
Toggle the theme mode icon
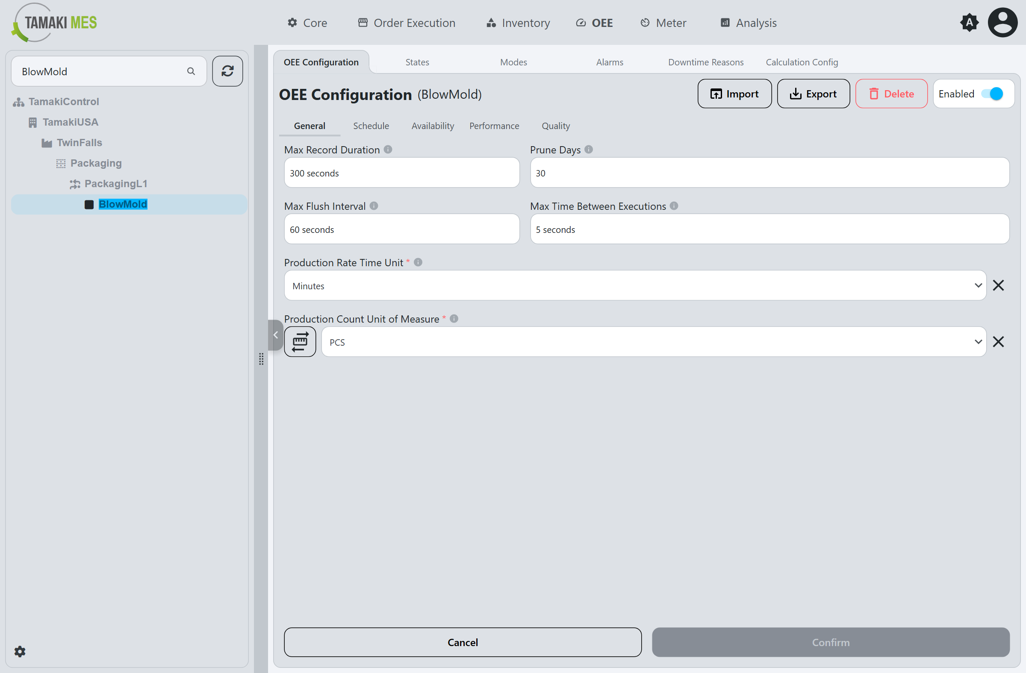point(969,22)
